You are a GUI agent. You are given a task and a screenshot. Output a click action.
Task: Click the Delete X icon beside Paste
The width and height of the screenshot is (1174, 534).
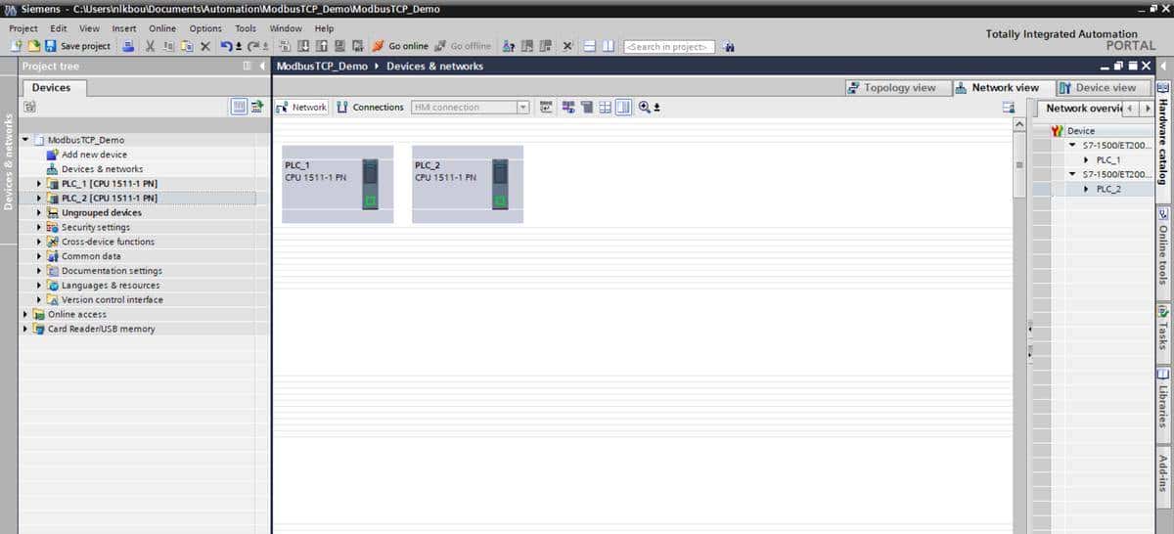204,46
